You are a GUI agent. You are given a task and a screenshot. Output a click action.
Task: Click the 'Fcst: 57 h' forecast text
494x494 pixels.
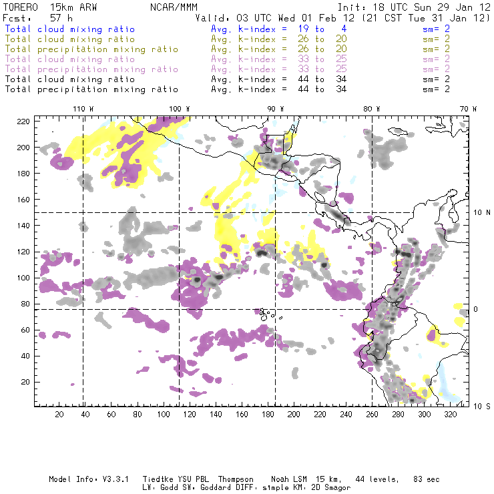pos(38,17)
